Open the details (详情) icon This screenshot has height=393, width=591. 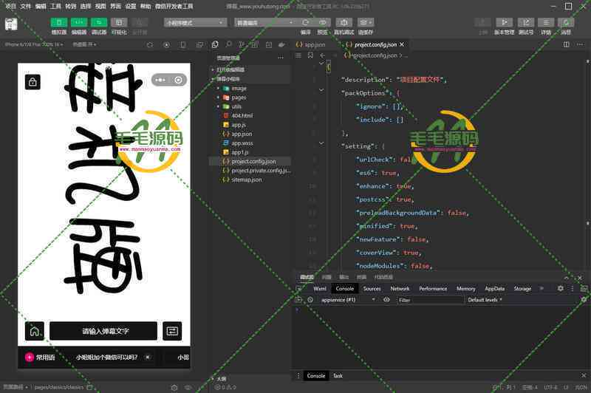tap(546, 23)
